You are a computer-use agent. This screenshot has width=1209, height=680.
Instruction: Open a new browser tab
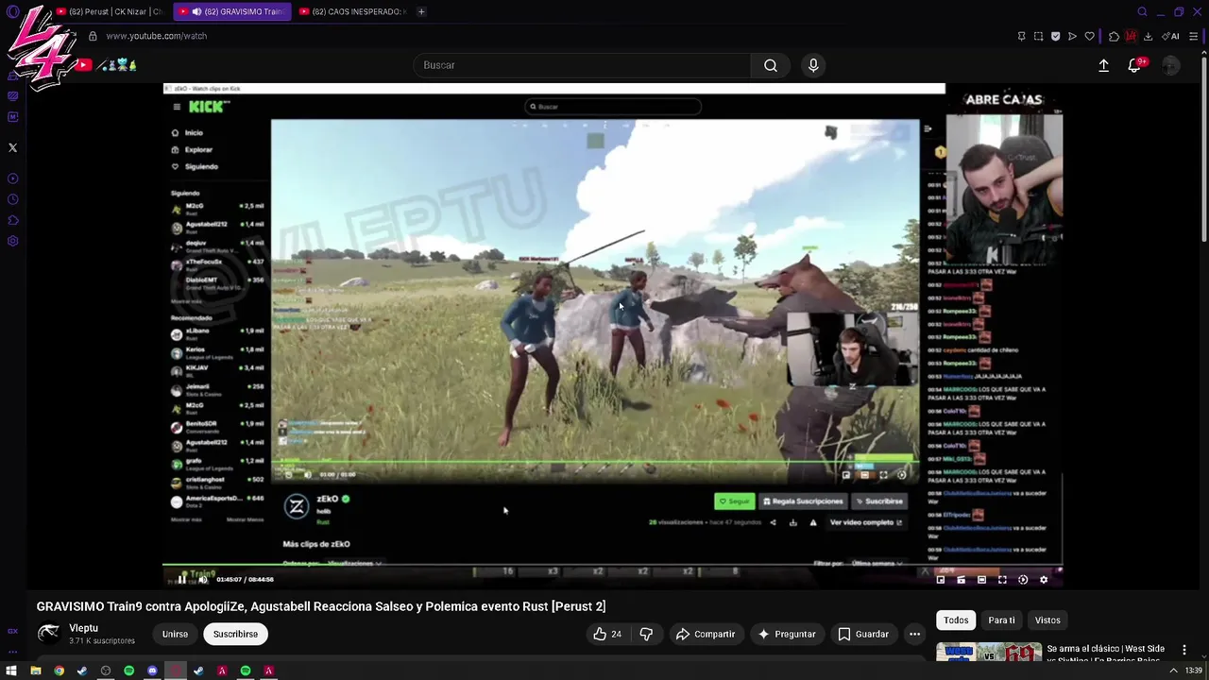pyautogui.click(x=421, y=11)
